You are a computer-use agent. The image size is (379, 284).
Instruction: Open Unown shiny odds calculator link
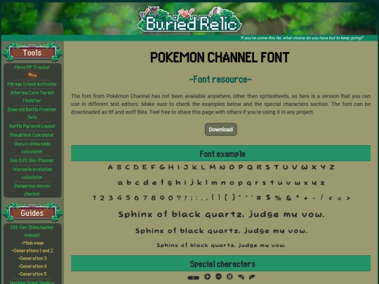point(32,147)
